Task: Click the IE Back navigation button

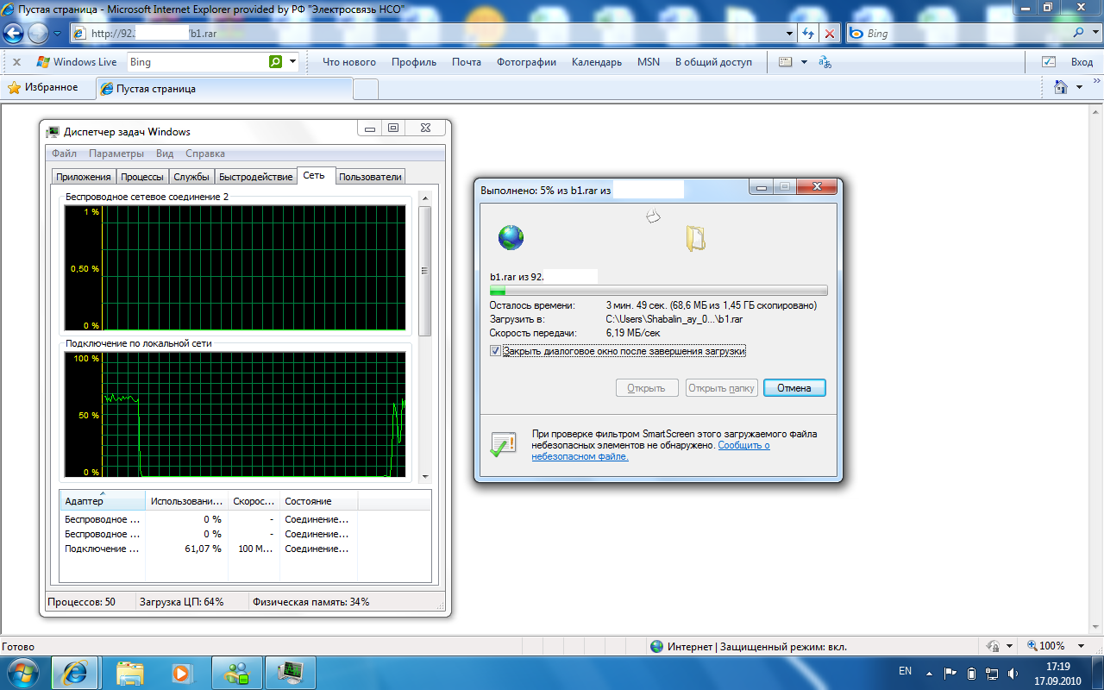Action: [x=14, y=34]
